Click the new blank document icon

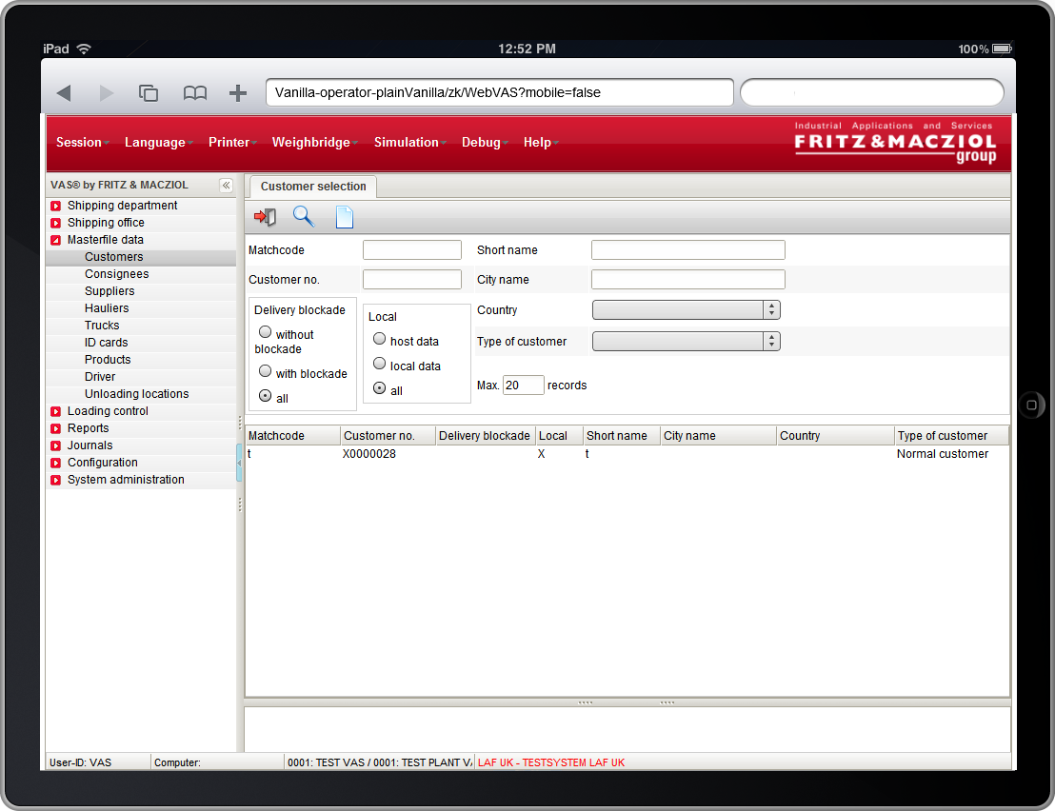pos(344,217)
